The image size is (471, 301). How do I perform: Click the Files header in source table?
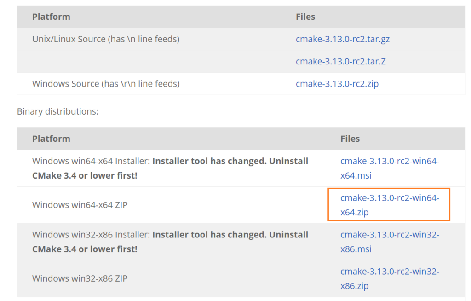point(305,17)
